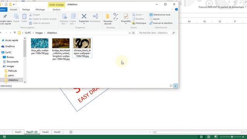247x139 pixels.
Task: Click Inverser la sélection
Action: 161,23
